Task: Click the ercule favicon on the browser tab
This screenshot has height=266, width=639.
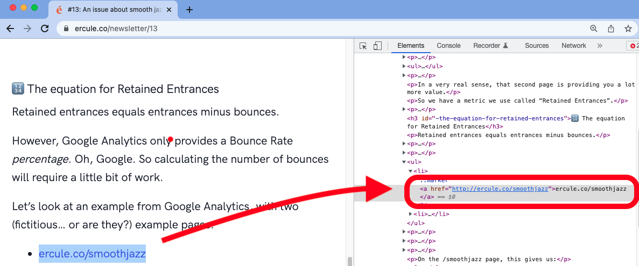Action: point(59,10)
